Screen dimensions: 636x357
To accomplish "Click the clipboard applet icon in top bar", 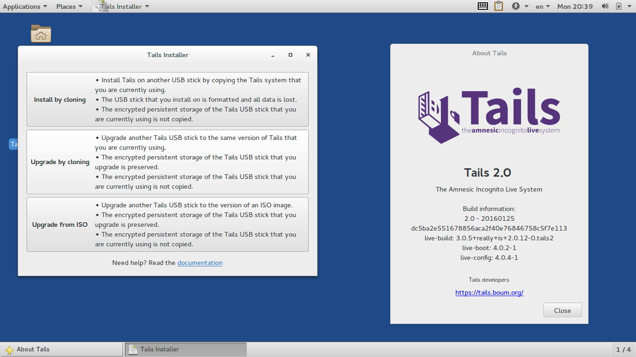I will [499, 6].
